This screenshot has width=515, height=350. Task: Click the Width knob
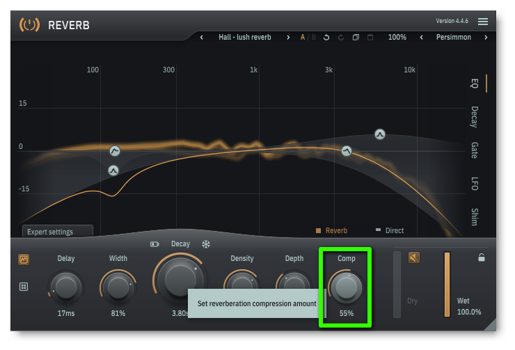(x=118, y=287)
